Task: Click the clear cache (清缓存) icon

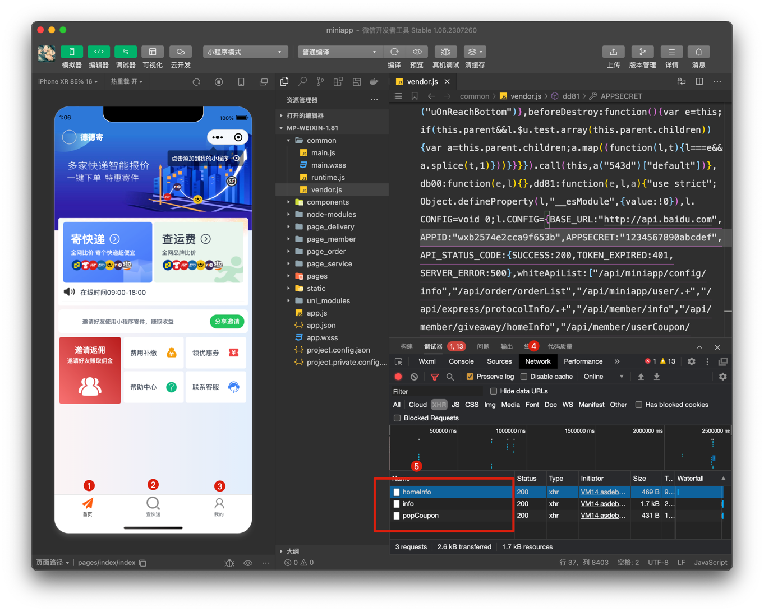Action: pos(475,52)
